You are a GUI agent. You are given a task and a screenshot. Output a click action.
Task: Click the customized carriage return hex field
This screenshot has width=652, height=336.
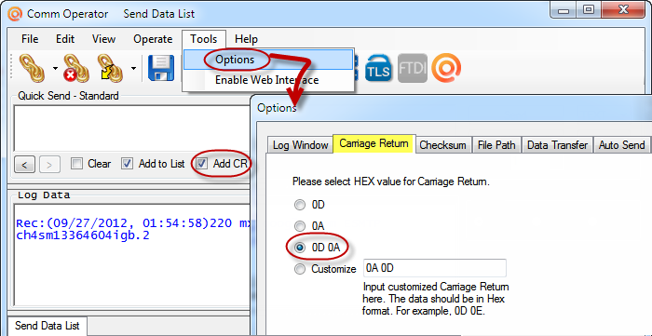click(435, 268)
